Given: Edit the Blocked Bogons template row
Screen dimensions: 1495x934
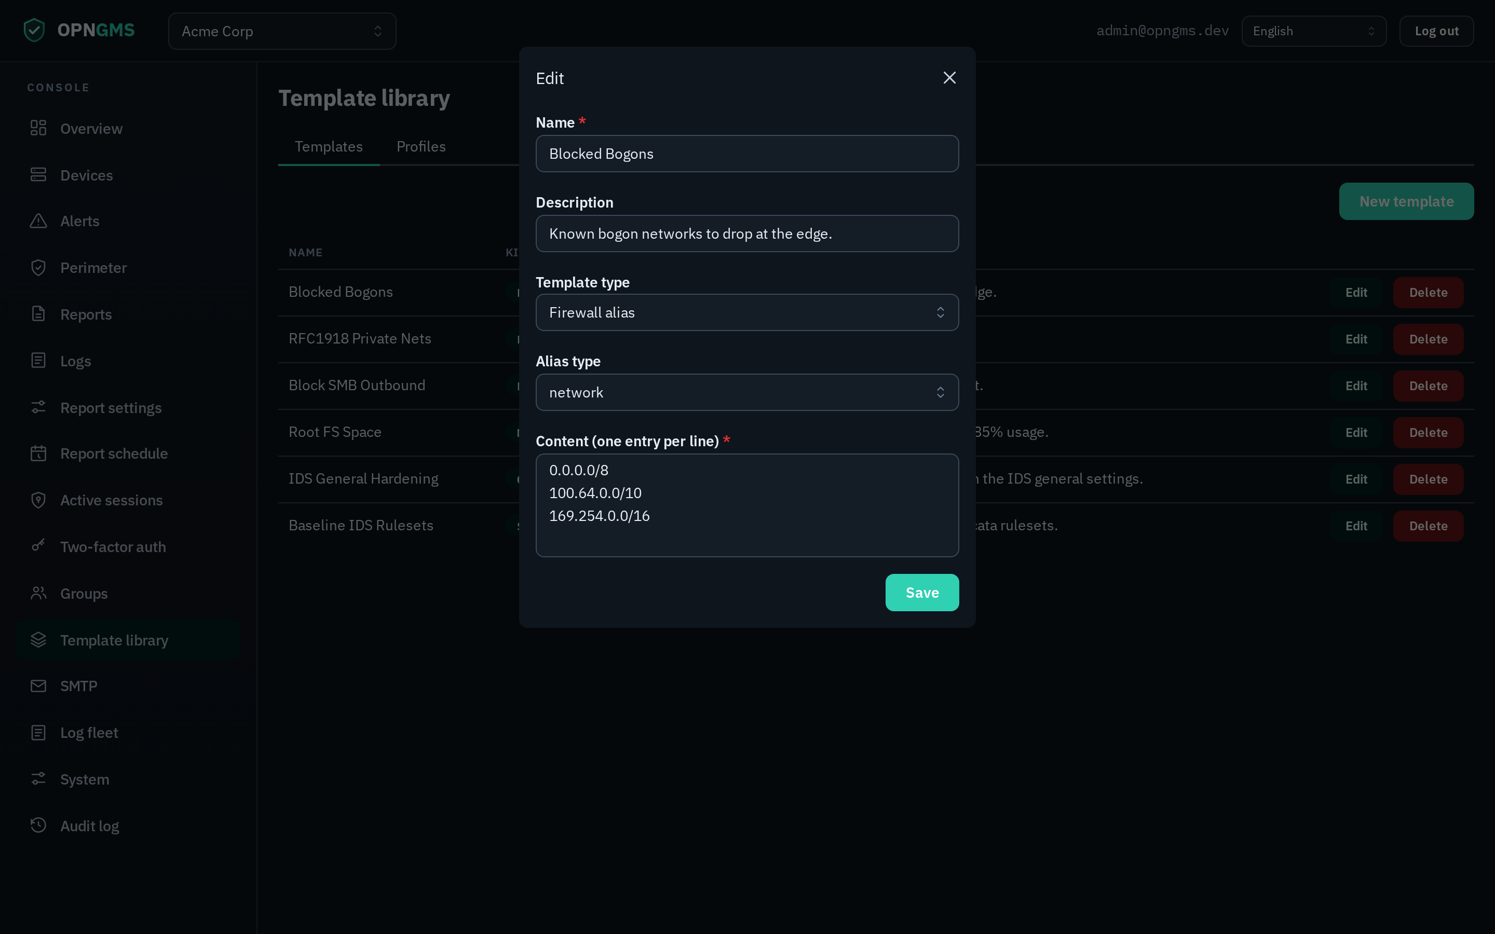Looking at the screenshot, I should (x=1356, y=293).
